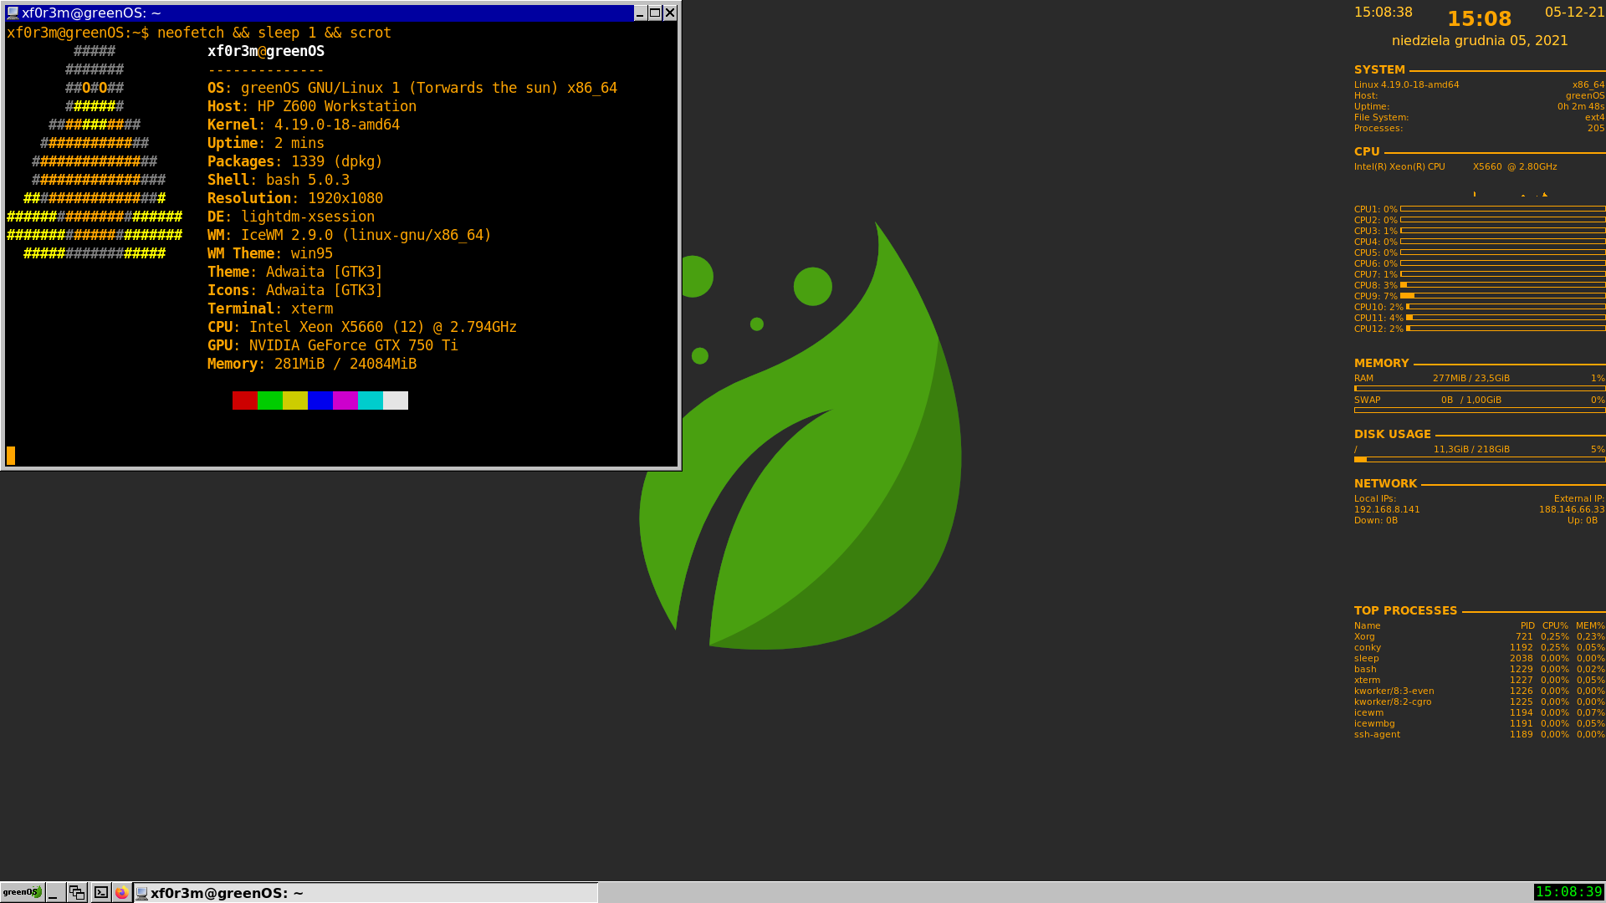1606x903 pixels.
Task: Click the CPU9 usage bar in conky
Action: pos(1502,296)
